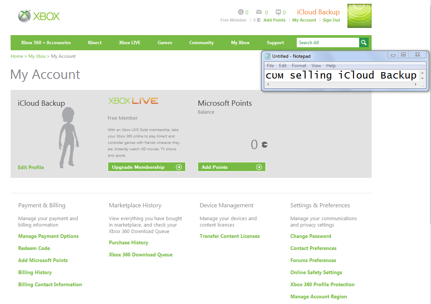Open the Purchase History link
Image resolution: width=431 pixels, height=304 pixels.
click(x=129, y=242)
